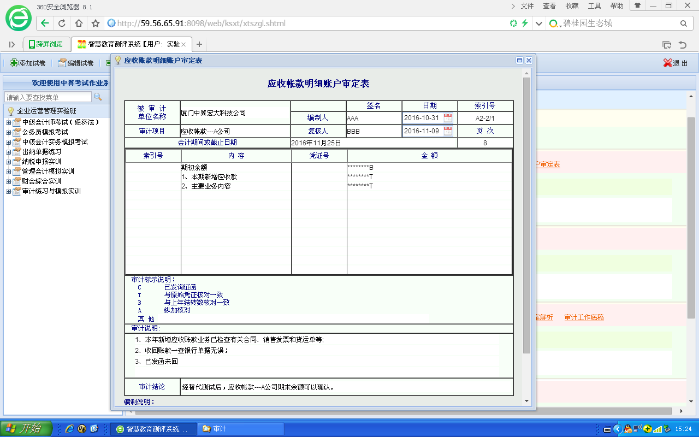The width and height of the screenshot is (699, 437).
Task: Click the green aperture icon in address bar
Action: click(x=513, y=23)
